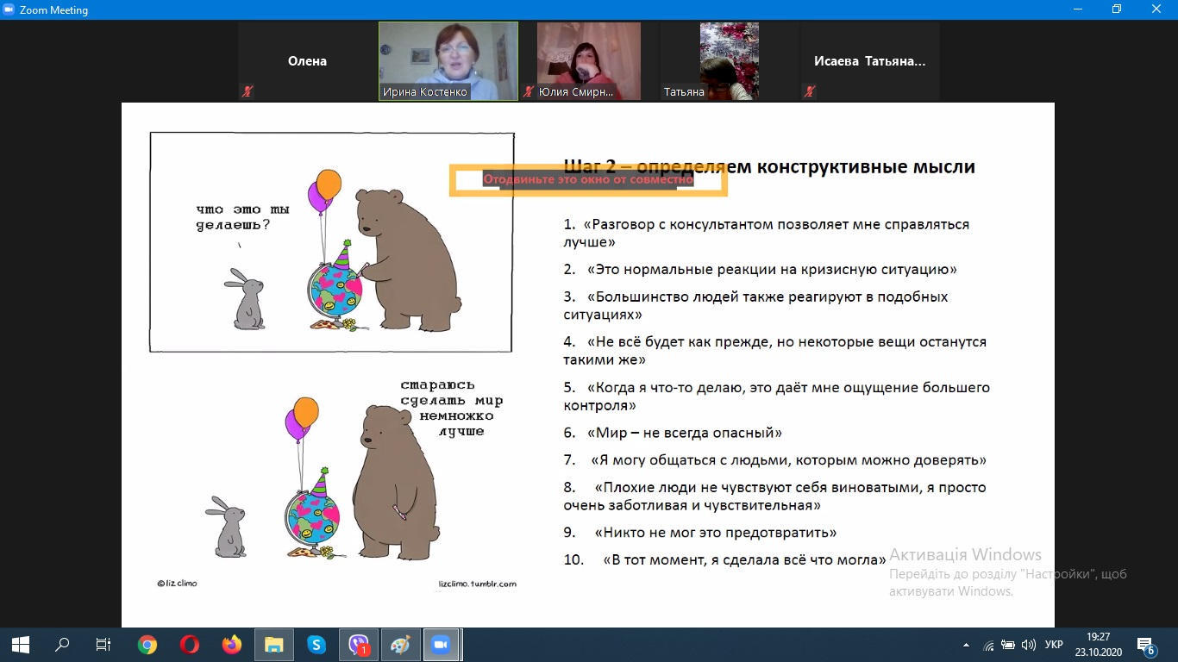Select Юлия Смирн's video thumbnail
Screen dimensions: 1178x662
(x=589, y=61)
